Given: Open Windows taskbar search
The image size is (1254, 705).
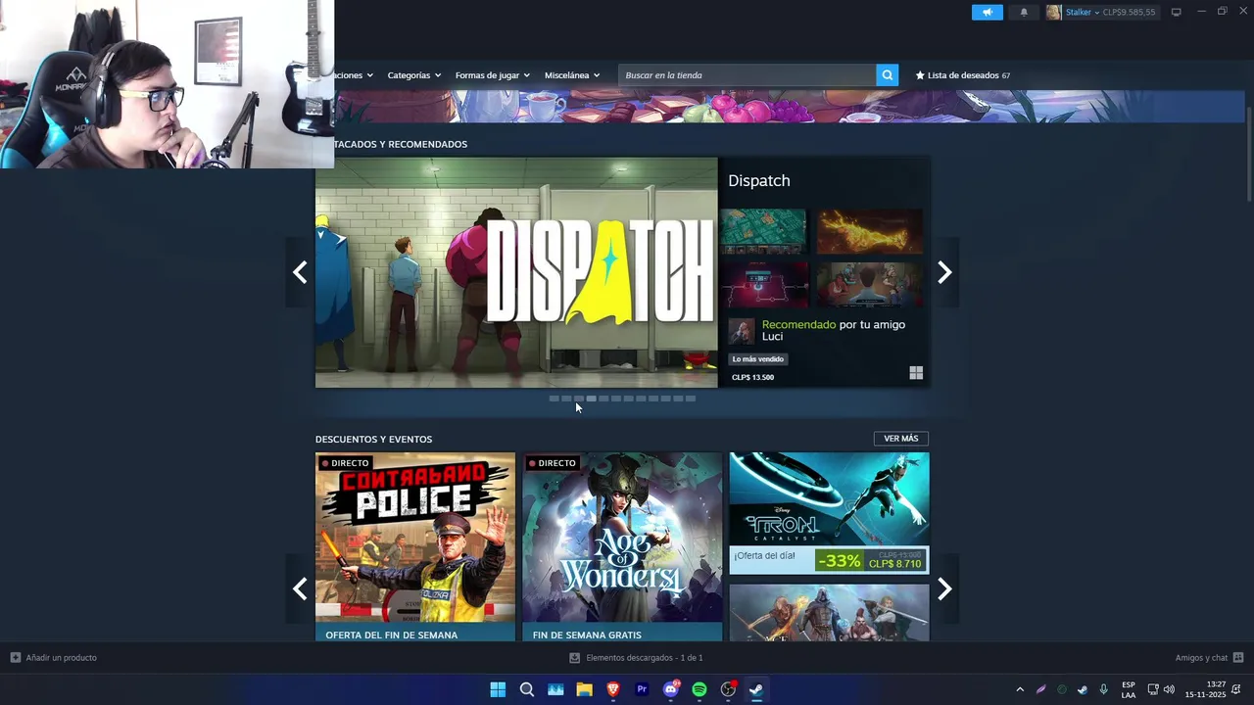Looking at the screenshot, I should 527,689.
